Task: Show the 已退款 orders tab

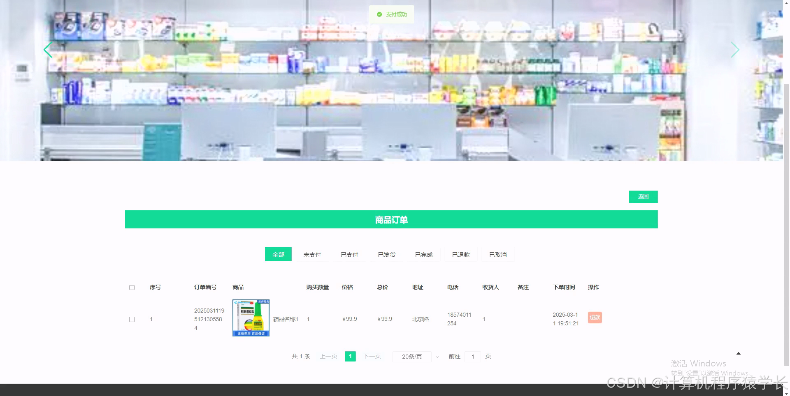Action: click(461, 254)
